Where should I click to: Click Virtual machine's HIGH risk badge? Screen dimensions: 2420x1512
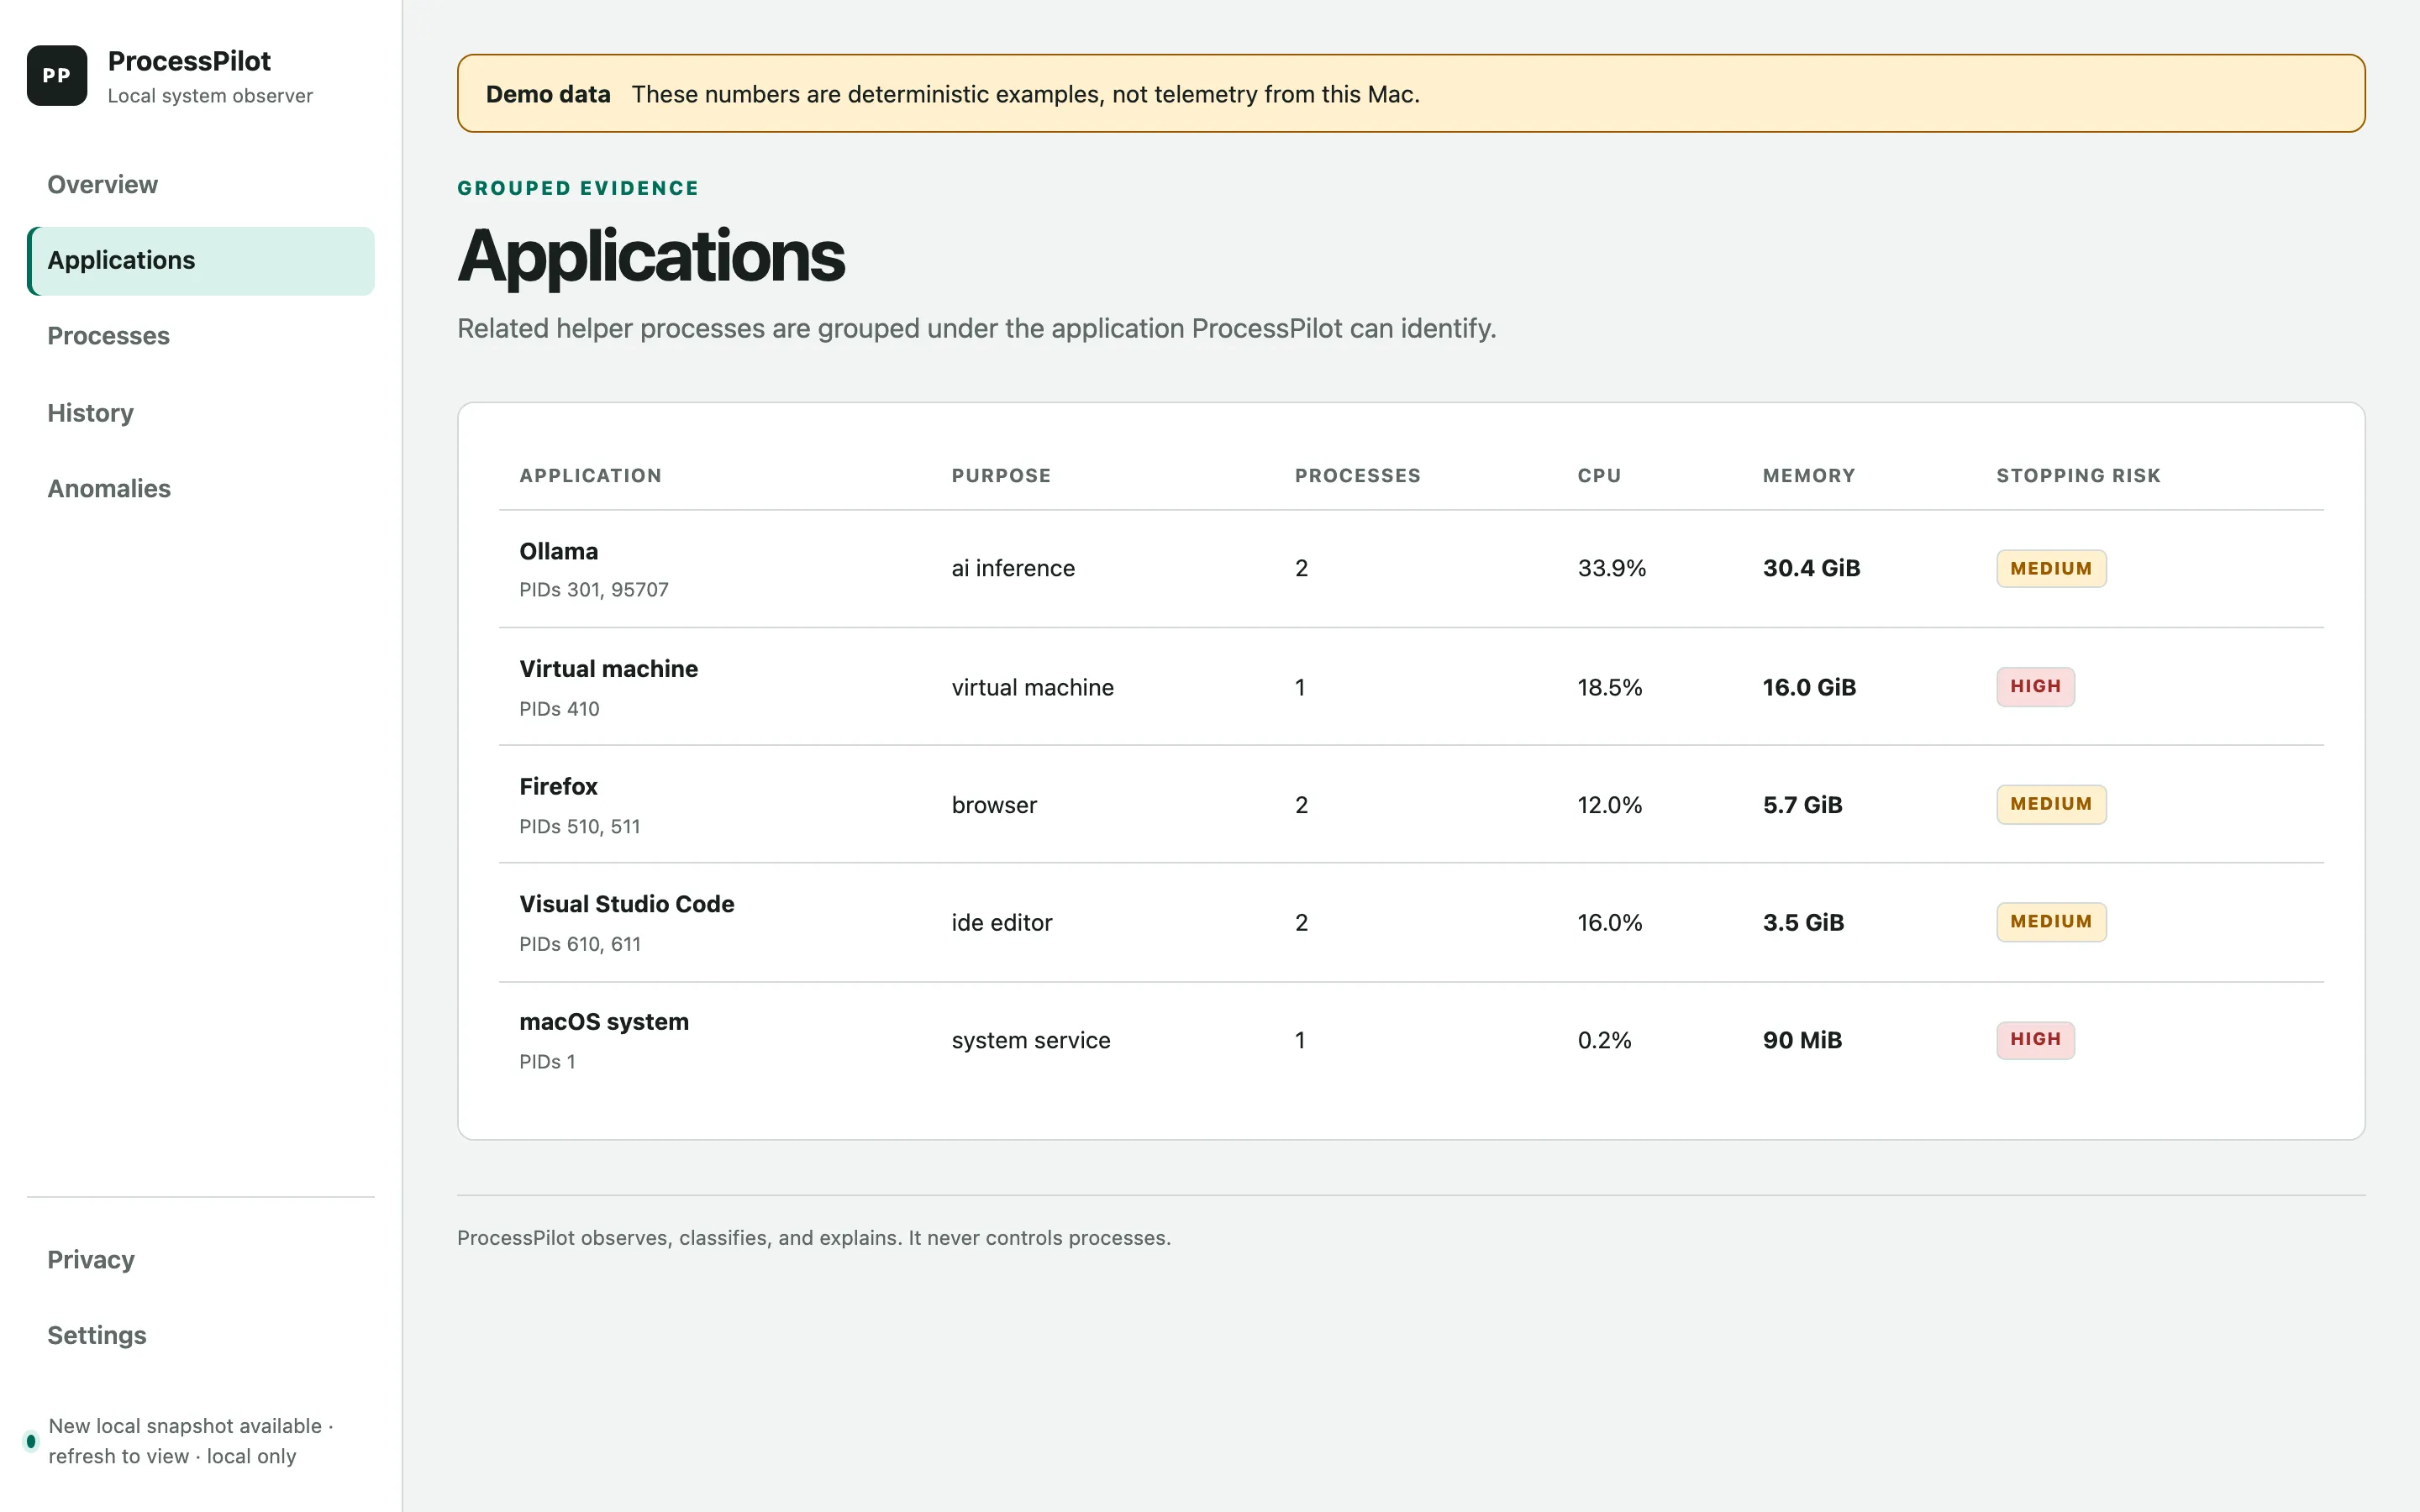tap(2035, 687)
